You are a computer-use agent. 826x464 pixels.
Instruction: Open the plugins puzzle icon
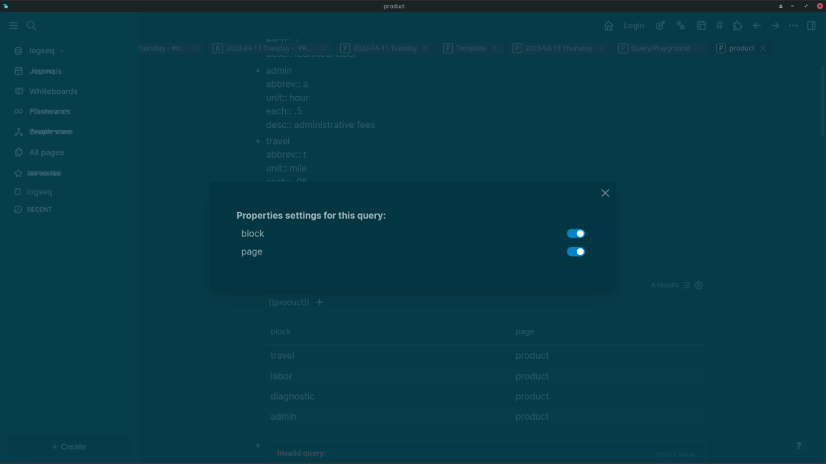coord(738,25)
